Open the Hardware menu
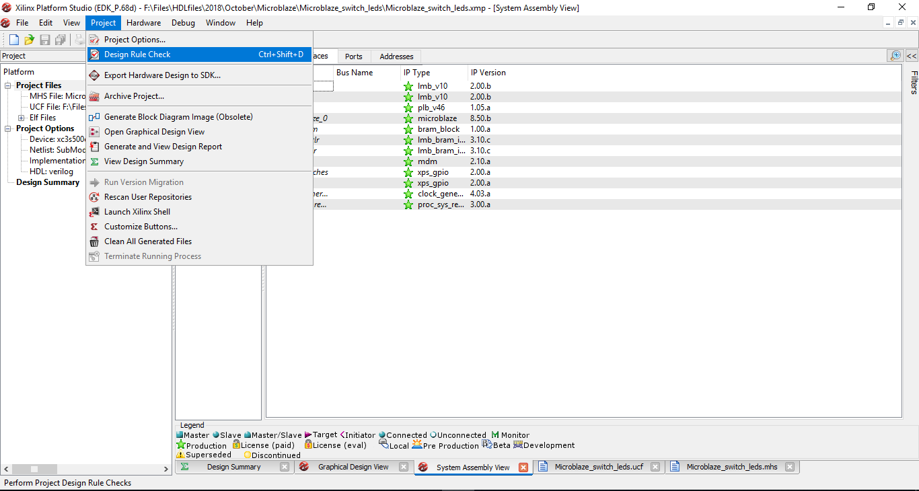The width and height of the screenshot is (919, 491). (144, 23)
